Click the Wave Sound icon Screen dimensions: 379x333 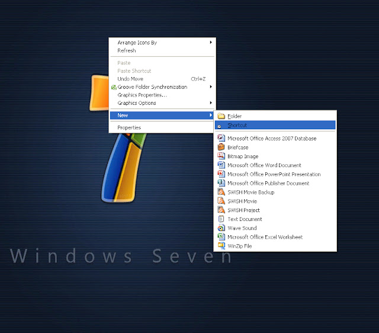click(x=221, y=228)
